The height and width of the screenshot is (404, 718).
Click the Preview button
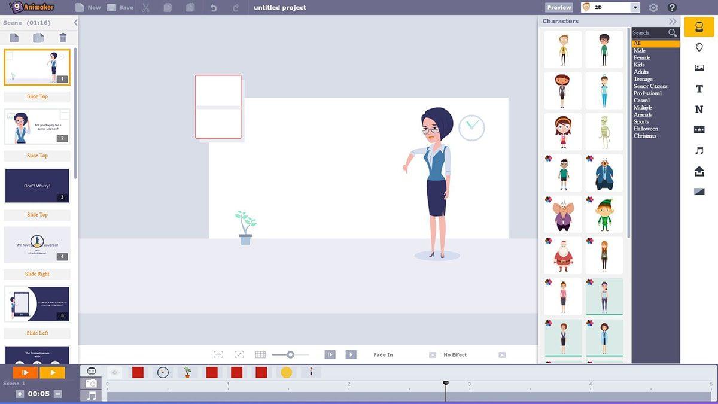coord(558,7)
